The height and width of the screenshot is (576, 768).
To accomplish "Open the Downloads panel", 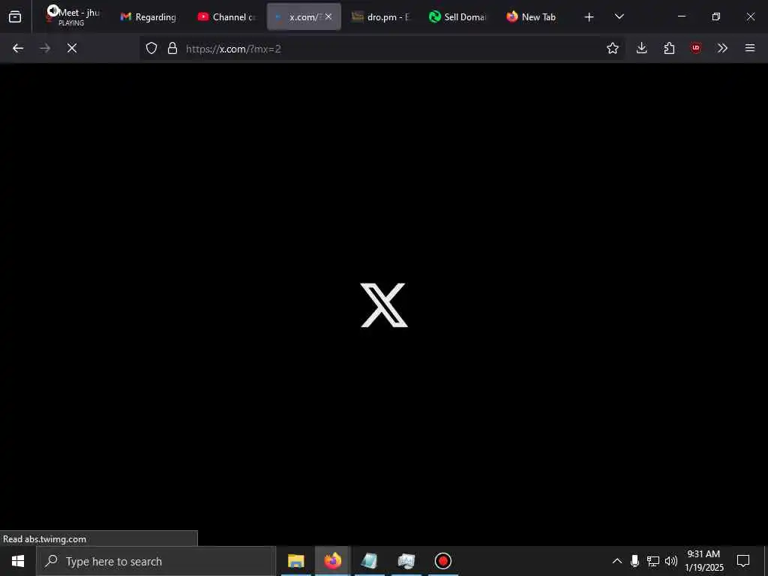I will click(x=642, y=48).
